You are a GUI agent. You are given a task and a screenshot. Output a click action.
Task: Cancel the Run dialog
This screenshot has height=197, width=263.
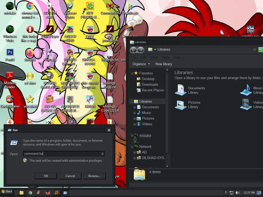tap(70, 176)
